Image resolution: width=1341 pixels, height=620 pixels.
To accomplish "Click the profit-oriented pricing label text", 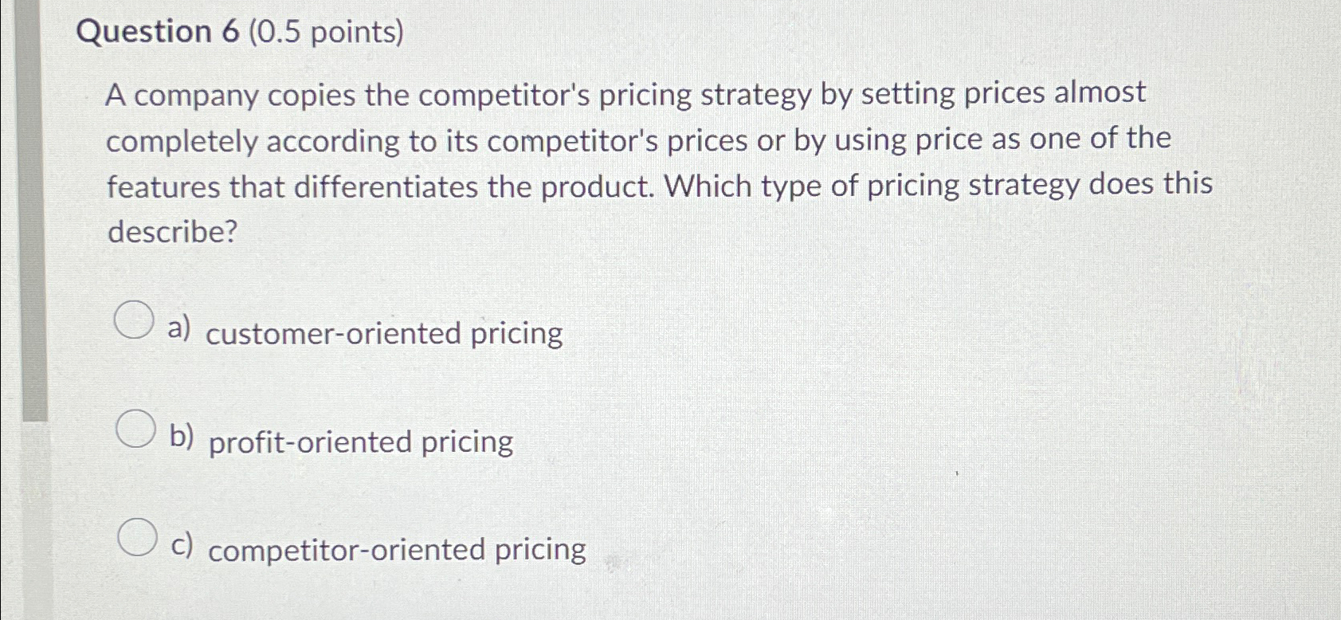I will click(x=360, y=443).
